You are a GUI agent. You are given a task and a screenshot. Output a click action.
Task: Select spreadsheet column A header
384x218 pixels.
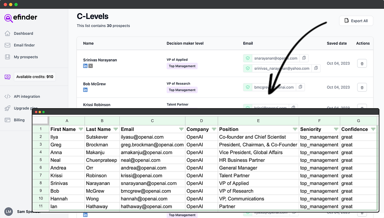click(67, 121)
